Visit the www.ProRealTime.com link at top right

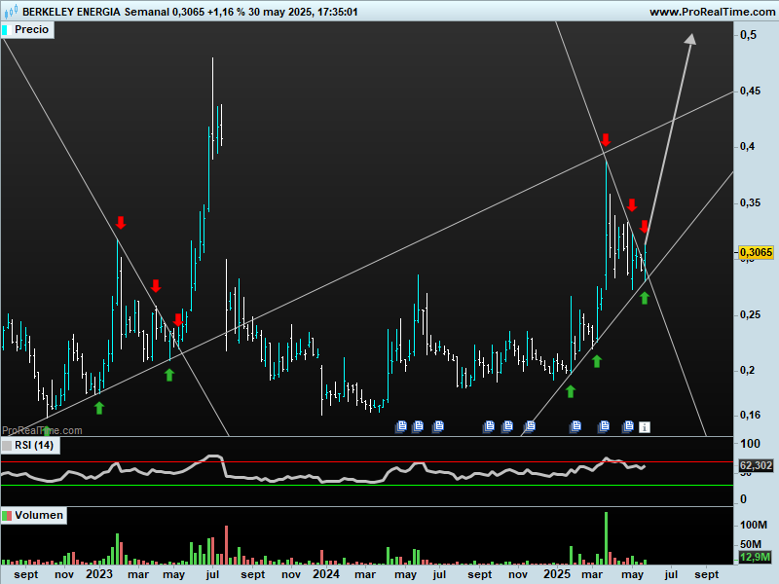click(x=711, y=12)
